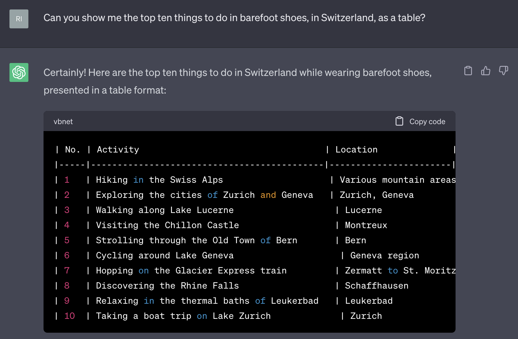
Task: Click the 'Hopping on the Glacier Express train' text
Action: tap(191, 271)
